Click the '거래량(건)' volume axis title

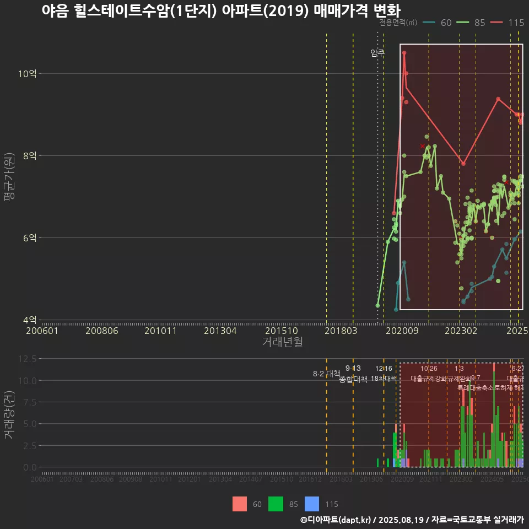pyautogui.click(x=9, y=415)
